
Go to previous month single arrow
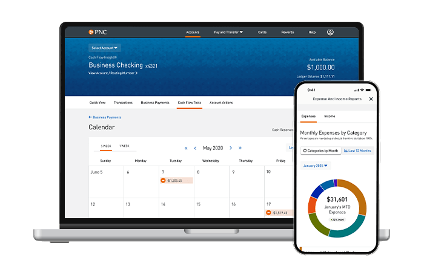[x=195, y=148]
